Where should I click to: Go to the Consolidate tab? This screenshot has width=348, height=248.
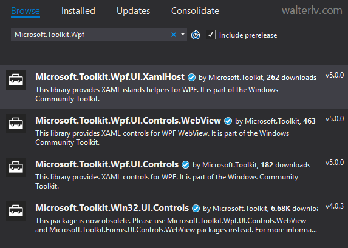tap(195, 11)
